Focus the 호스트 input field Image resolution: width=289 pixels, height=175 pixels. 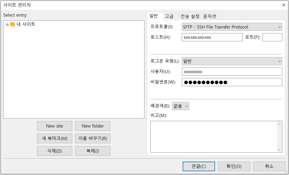coord(212,37)
